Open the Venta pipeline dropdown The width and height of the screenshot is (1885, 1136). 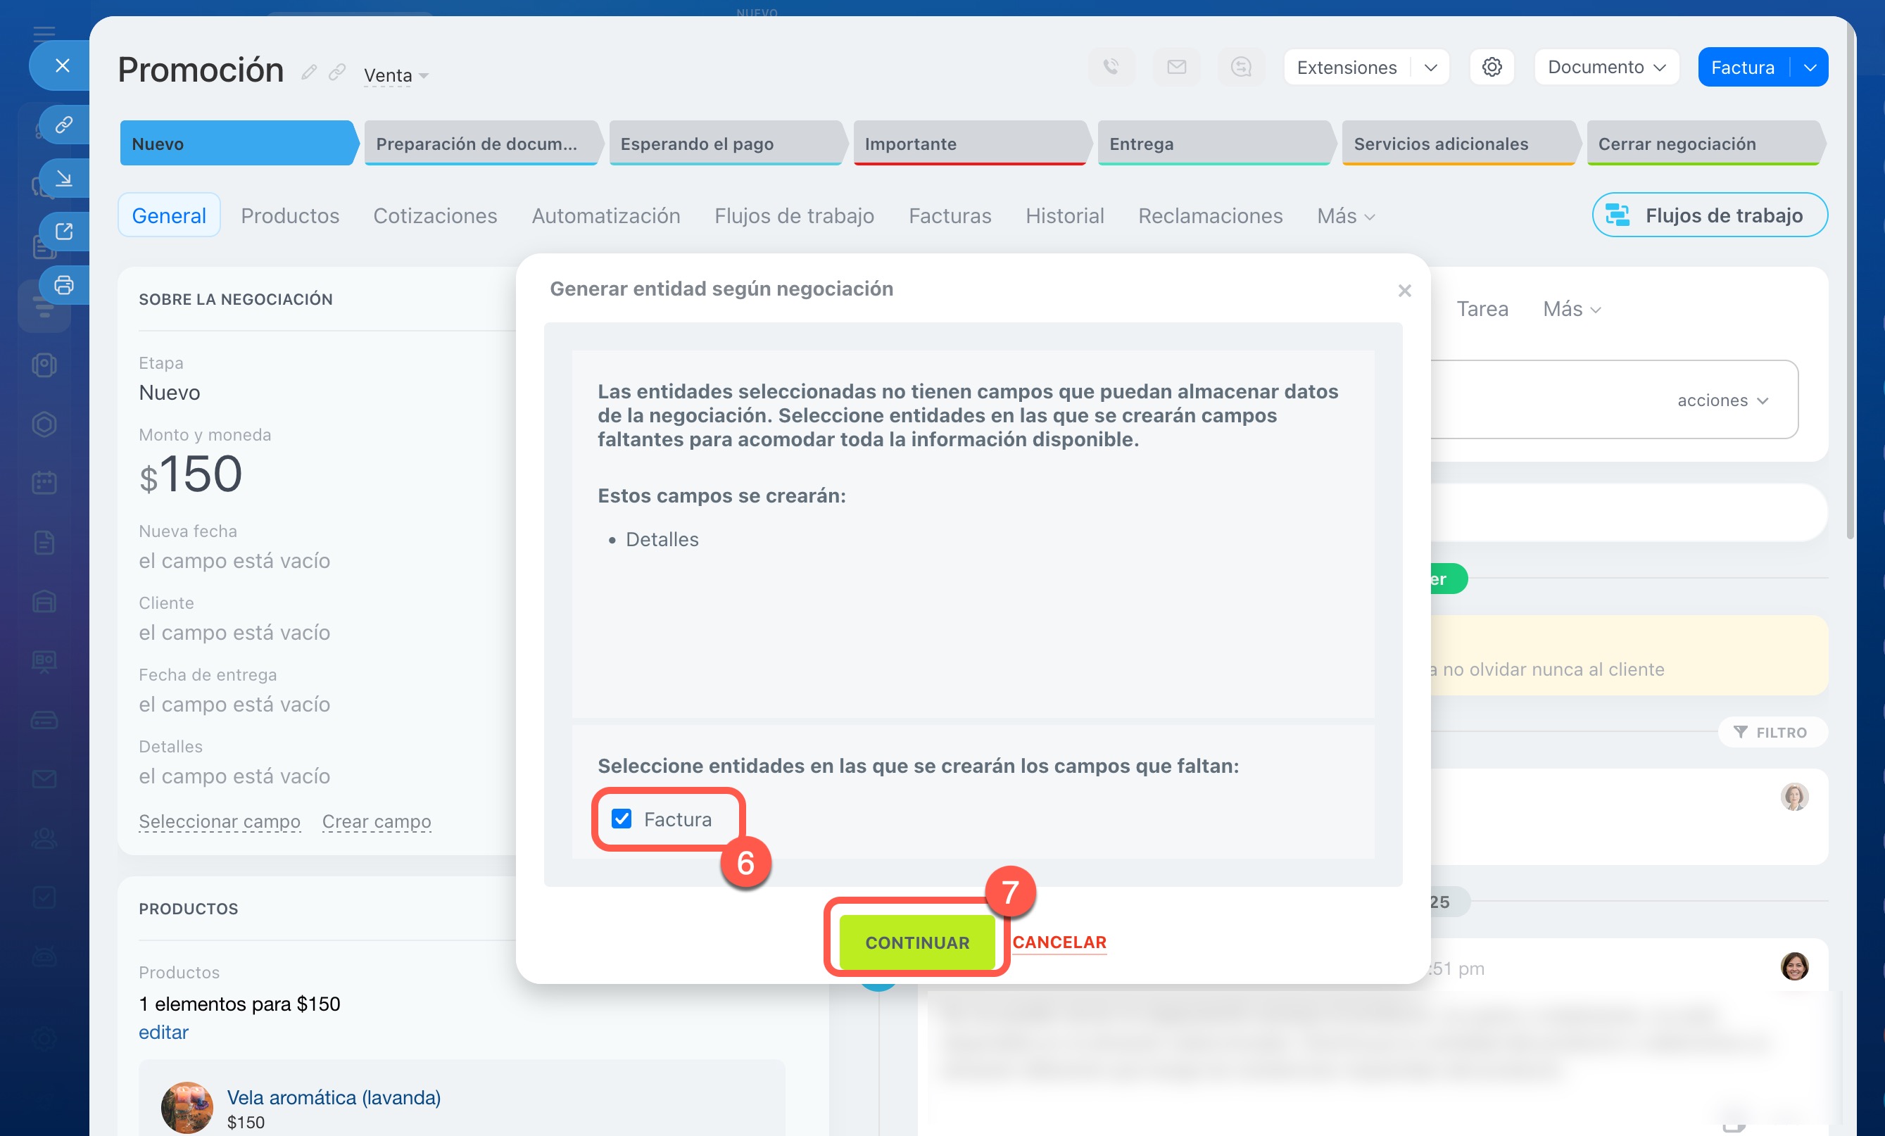396,76
